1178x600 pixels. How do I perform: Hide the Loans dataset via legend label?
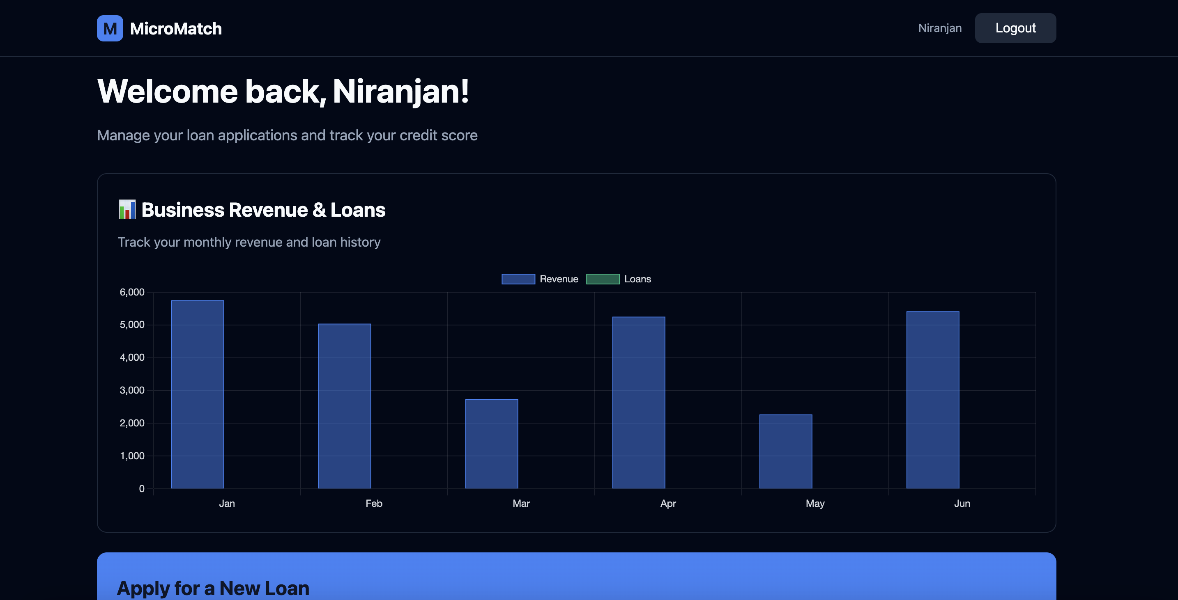click(637, 279)
